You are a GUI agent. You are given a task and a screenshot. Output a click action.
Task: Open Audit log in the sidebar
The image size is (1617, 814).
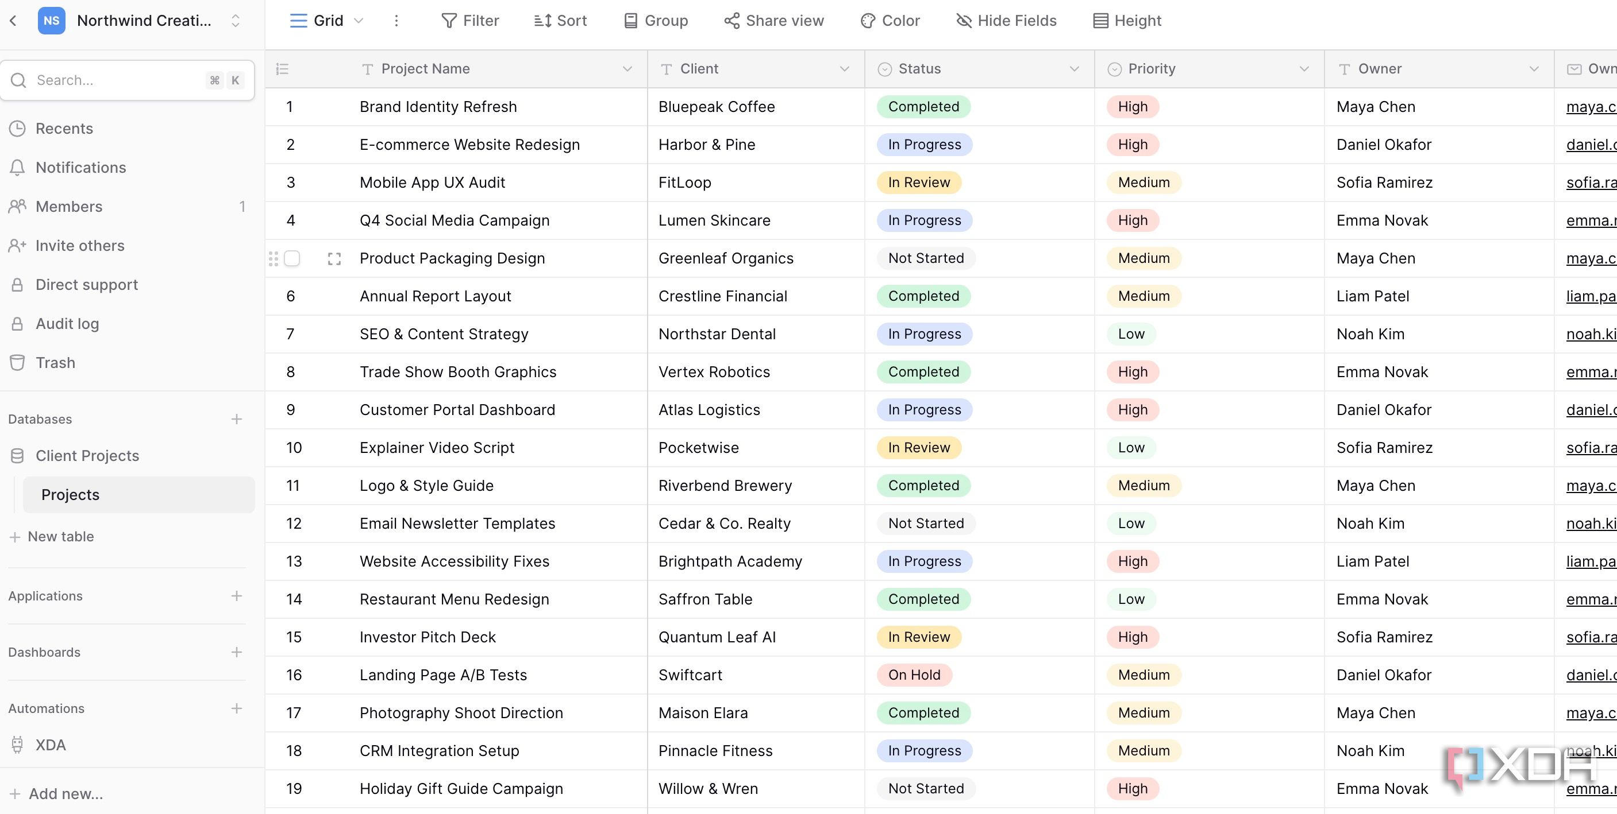point(128,324)
